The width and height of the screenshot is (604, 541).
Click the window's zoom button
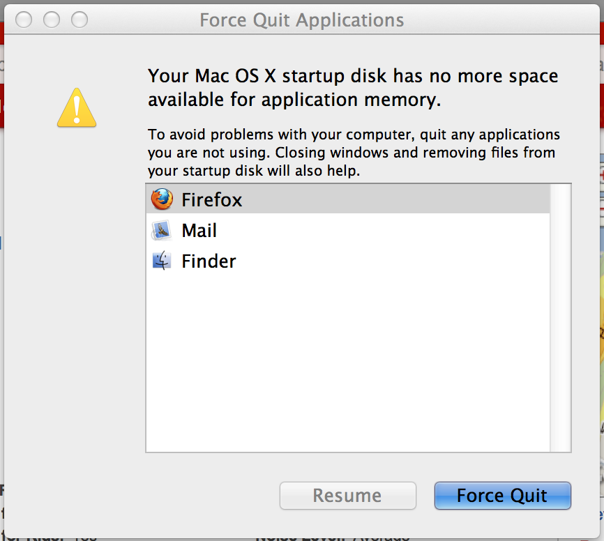[80, 20]
